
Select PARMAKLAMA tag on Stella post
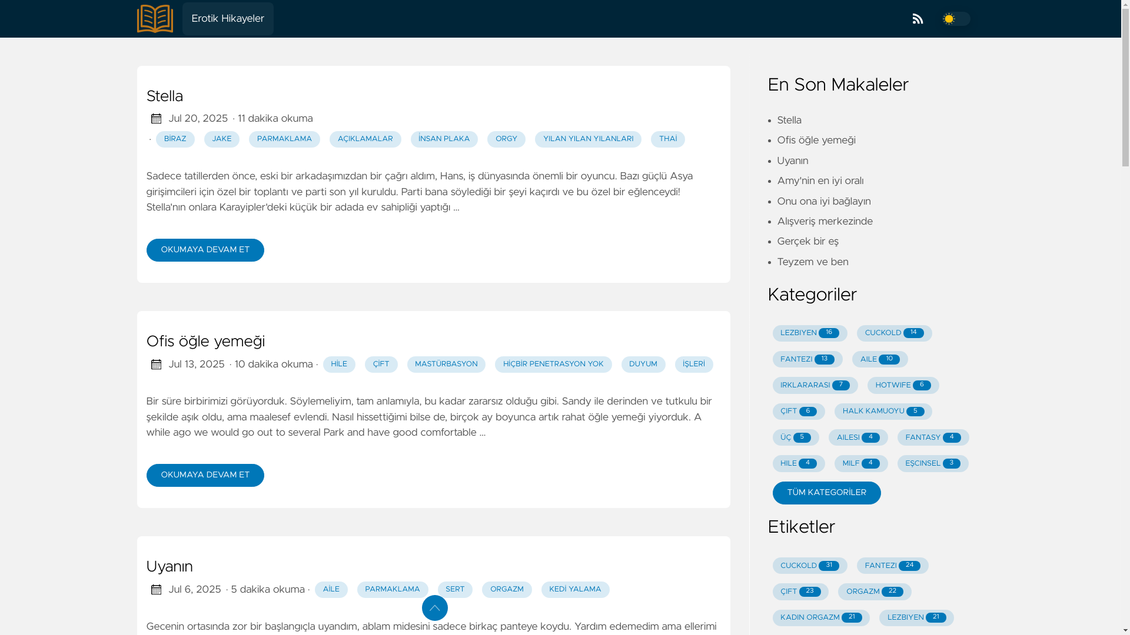pos(284,139)
